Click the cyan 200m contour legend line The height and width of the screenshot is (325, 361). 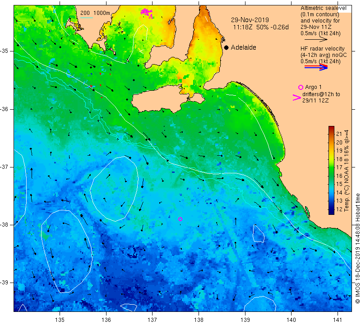point(87,18)
